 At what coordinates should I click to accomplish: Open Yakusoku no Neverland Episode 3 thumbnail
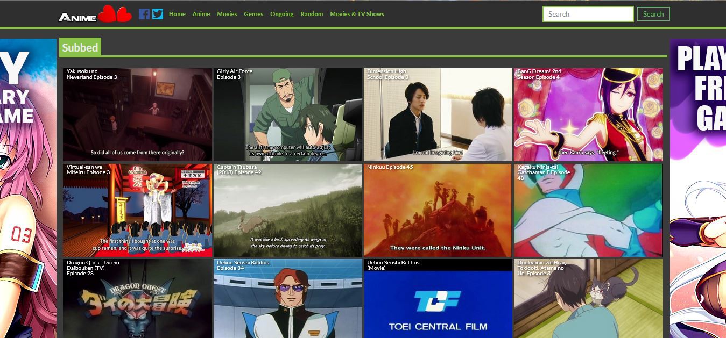click(137, 114)
